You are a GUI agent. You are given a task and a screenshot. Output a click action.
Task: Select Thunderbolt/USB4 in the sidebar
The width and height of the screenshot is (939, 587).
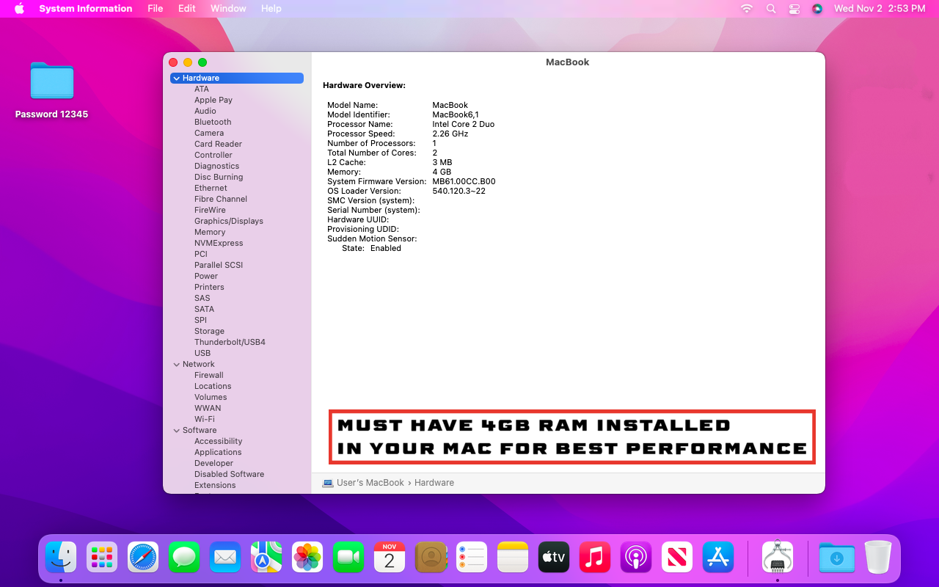(230, 342)
